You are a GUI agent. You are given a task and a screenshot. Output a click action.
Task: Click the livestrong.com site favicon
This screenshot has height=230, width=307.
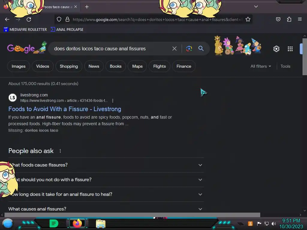[13, 98]
